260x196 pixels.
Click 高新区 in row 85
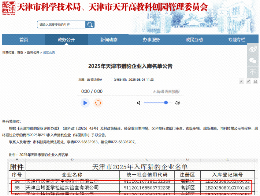(x=187, y=188)
